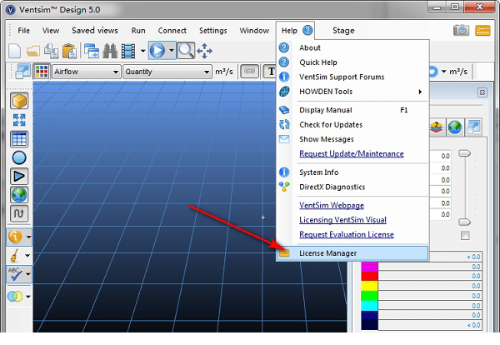Viewport: 500px width, 345px height.
Task: Click the overlapping circles icon
Action: 15,296
